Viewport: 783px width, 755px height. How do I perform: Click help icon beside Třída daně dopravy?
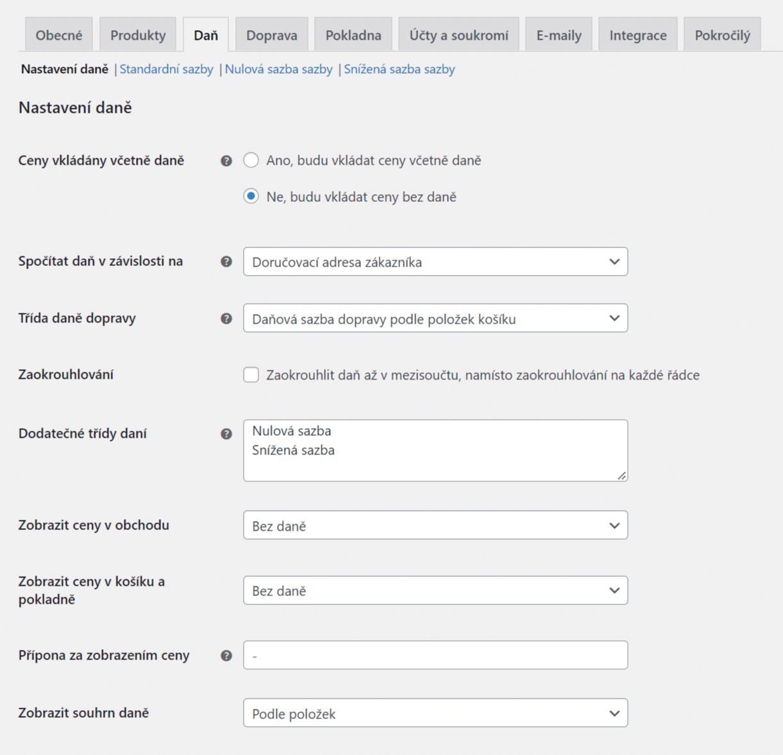click(x=226, y=319)
